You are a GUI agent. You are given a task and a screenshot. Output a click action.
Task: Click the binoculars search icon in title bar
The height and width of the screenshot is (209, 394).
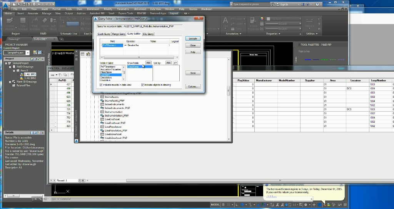tap(273, 4)
